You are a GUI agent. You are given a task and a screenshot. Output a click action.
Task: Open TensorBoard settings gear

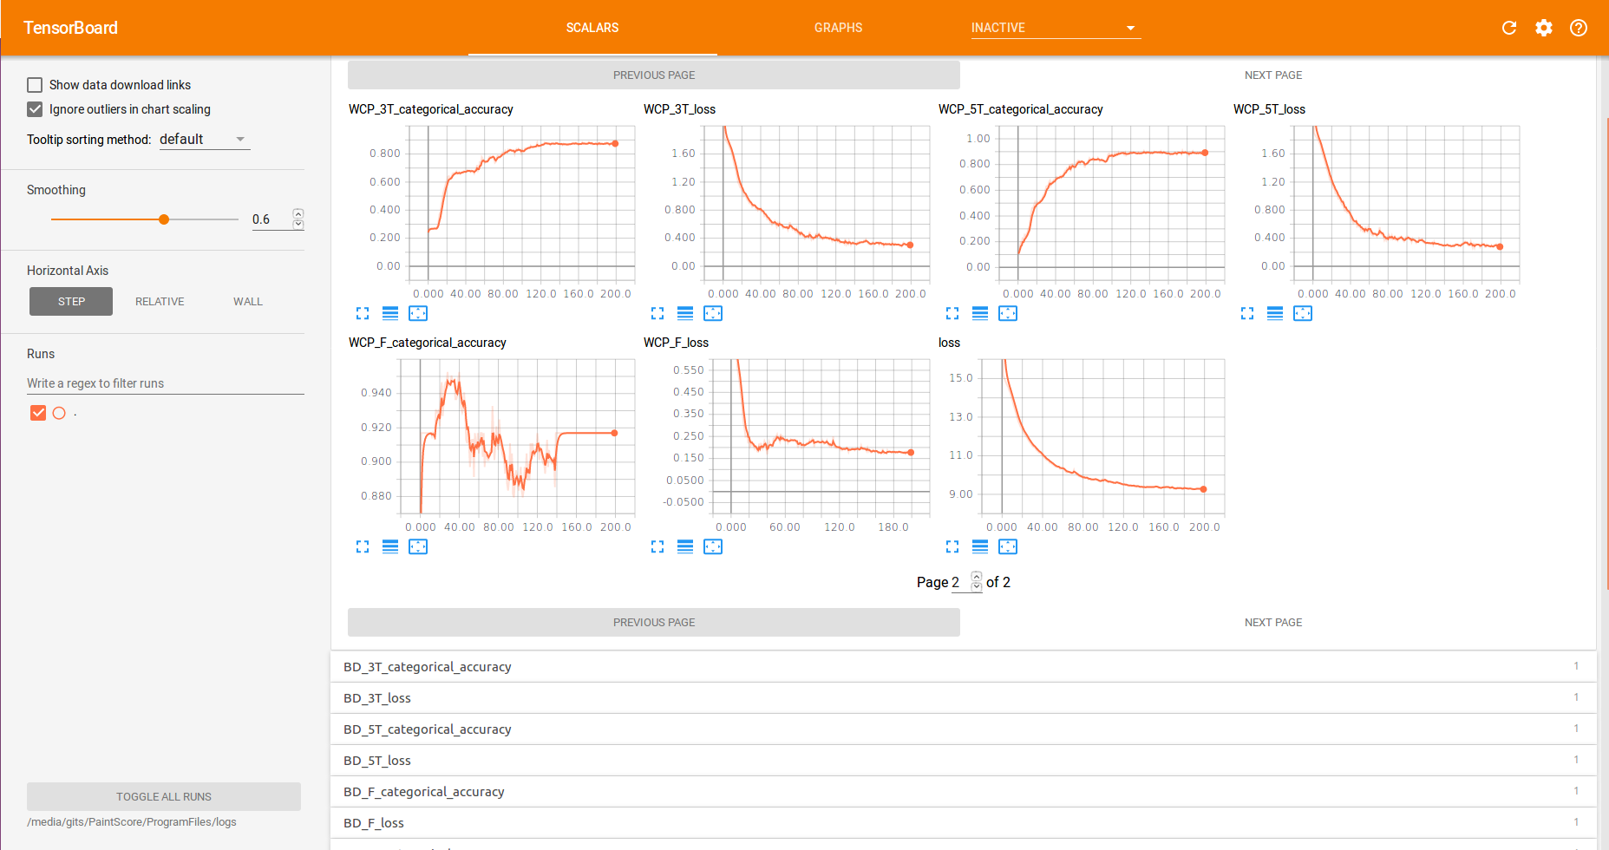pyautogui.click(x=1544, y=28)
